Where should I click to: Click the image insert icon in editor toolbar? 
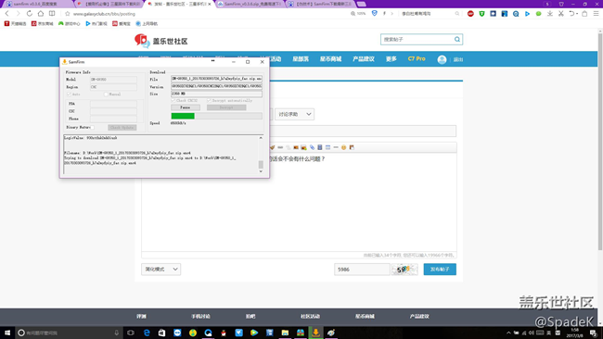click(296, 147)
